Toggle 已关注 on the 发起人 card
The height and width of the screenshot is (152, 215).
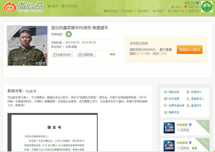(x=183, y=130)
